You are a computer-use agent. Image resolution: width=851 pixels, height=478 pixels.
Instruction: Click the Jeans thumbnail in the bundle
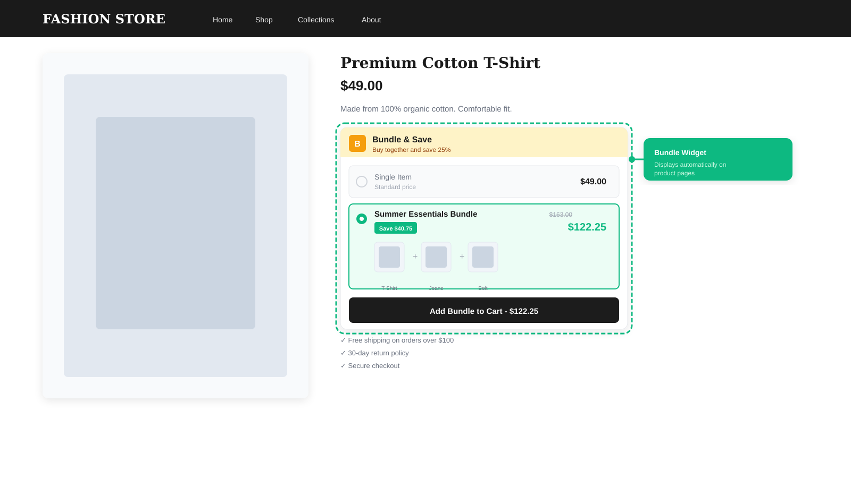(436, 257)
